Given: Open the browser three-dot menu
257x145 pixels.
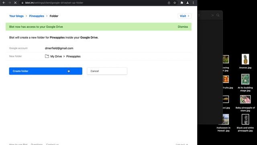Looking at the screenshot, I should [193, 3].
